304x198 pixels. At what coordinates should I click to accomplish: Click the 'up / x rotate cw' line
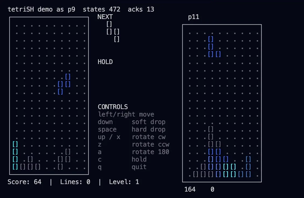tap(132, 137)
